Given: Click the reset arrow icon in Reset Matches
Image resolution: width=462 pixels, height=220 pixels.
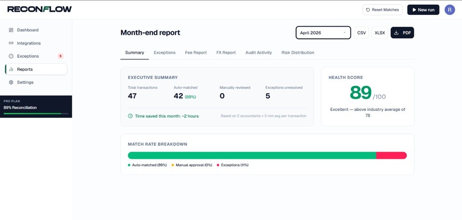Looking at the screenshot, I should click(368, 10).
